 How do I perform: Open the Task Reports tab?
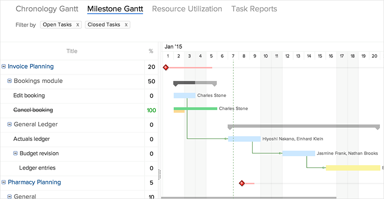point(254,9)
